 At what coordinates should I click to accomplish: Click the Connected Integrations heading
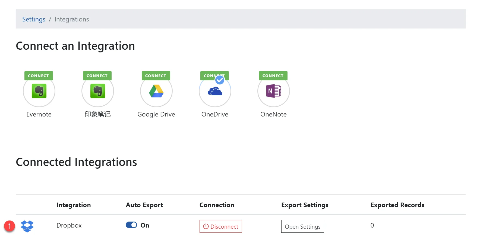point(77,162)
